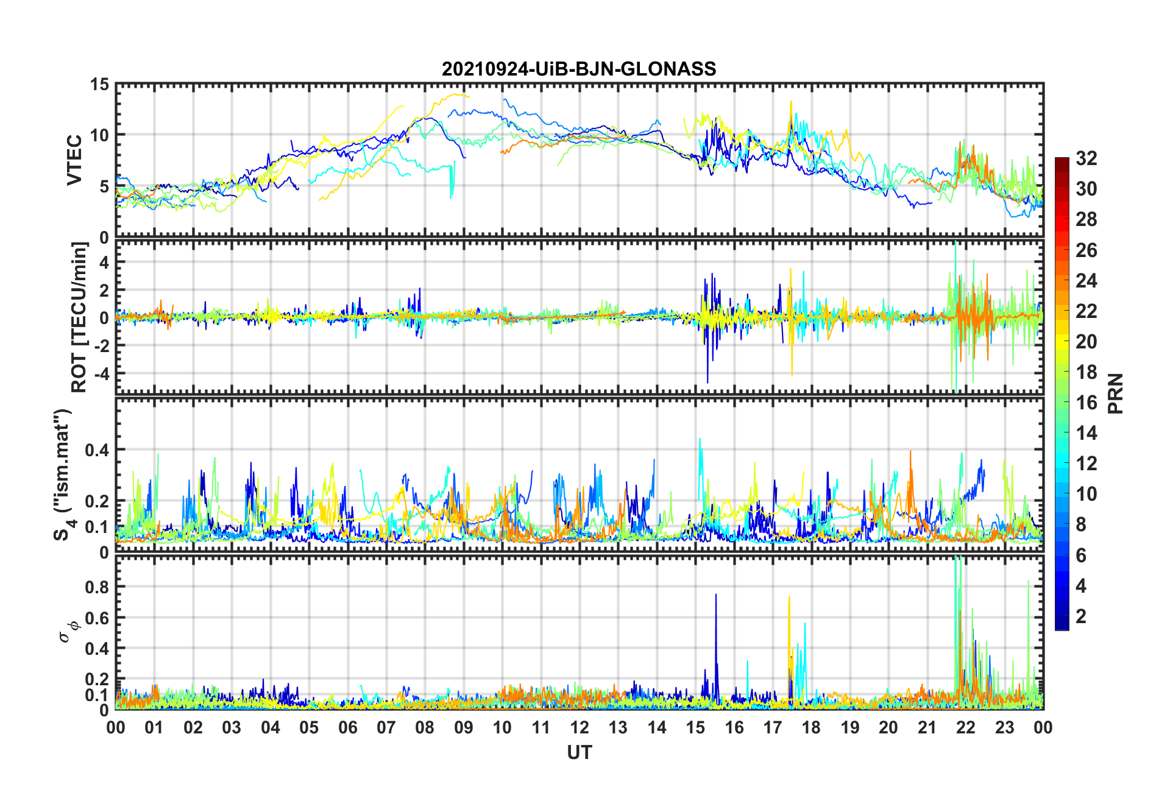This screenshot has width=1159, height=787.
Task: Select hour 23 on the UT axis
Action: (1005, 727)
